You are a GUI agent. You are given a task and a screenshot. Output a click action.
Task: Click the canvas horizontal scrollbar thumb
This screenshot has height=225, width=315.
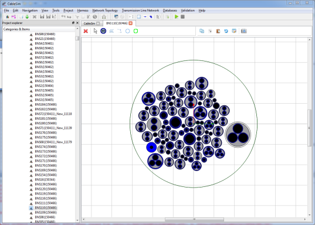194,219
